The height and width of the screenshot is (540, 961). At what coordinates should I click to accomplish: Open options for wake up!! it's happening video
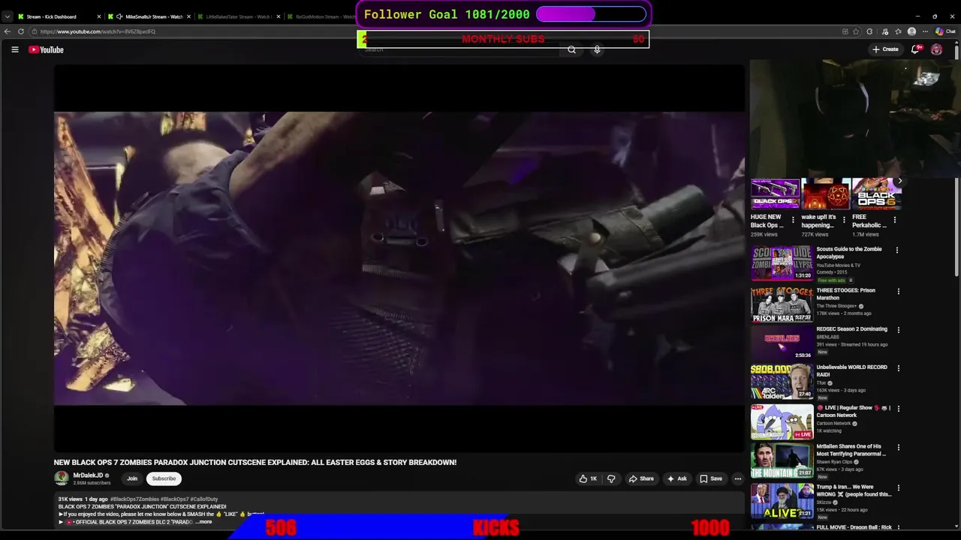pyautogui.click(x=844, y=220)
